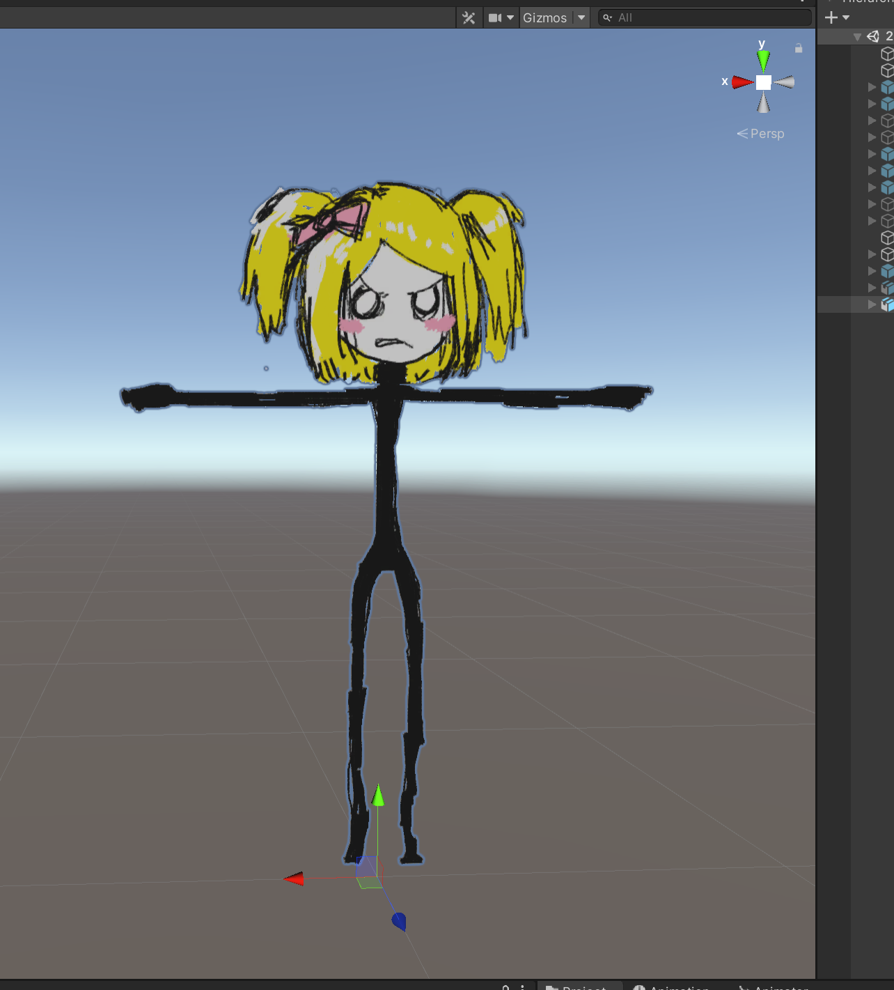Viewport: 894px width, 990px height.
Task: Click Persp to switch projection mode
Action: (x=767, y=133)
